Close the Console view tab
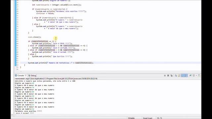The height and width of the screenshot is (119, 212). [26, 75]
